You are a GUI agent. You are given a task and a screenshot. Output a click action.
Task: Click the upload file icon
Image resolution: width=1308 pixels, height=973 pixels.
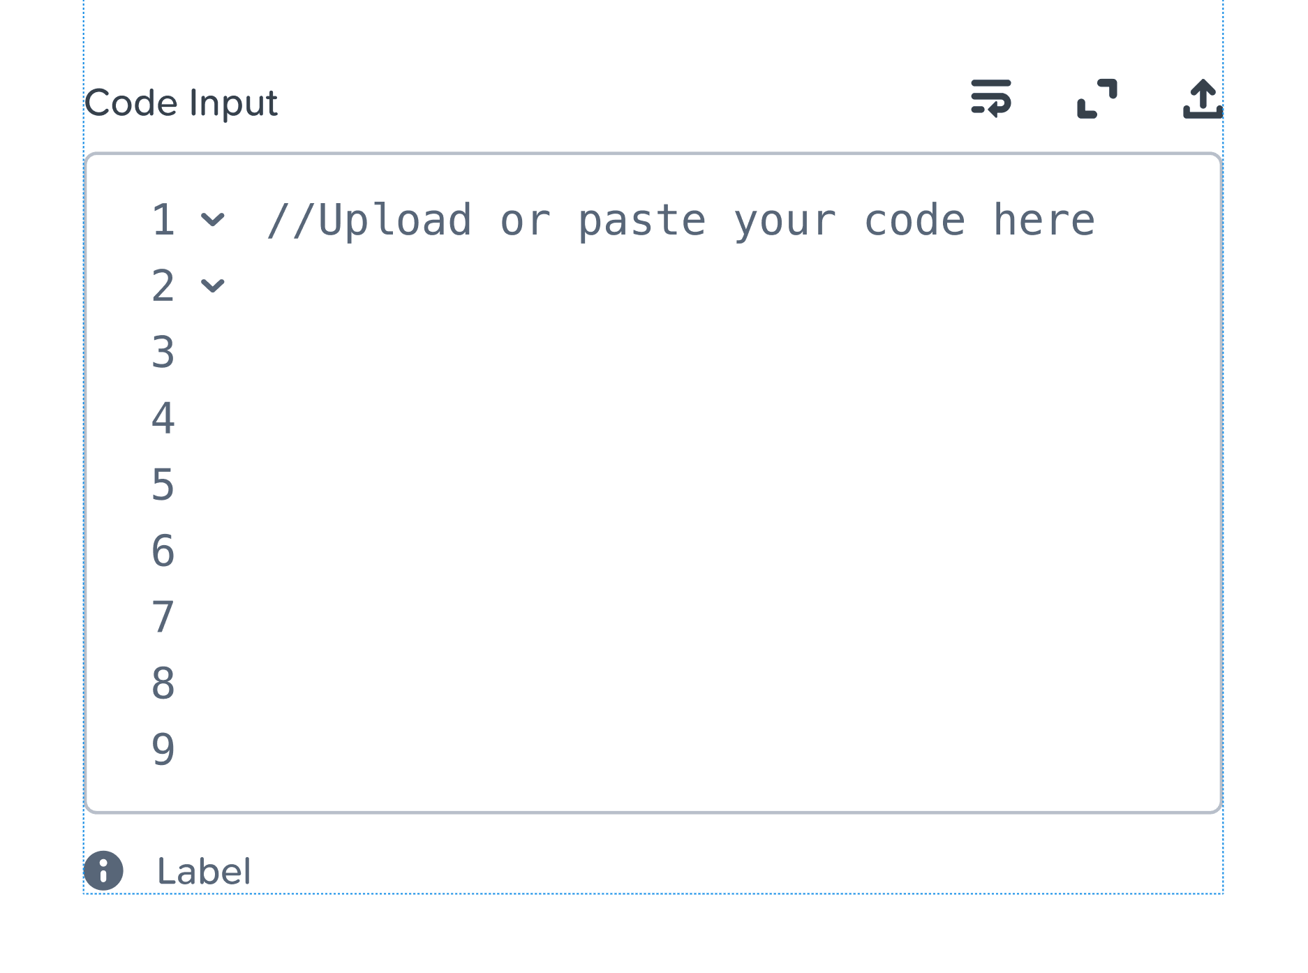[x=1203, y=98]
